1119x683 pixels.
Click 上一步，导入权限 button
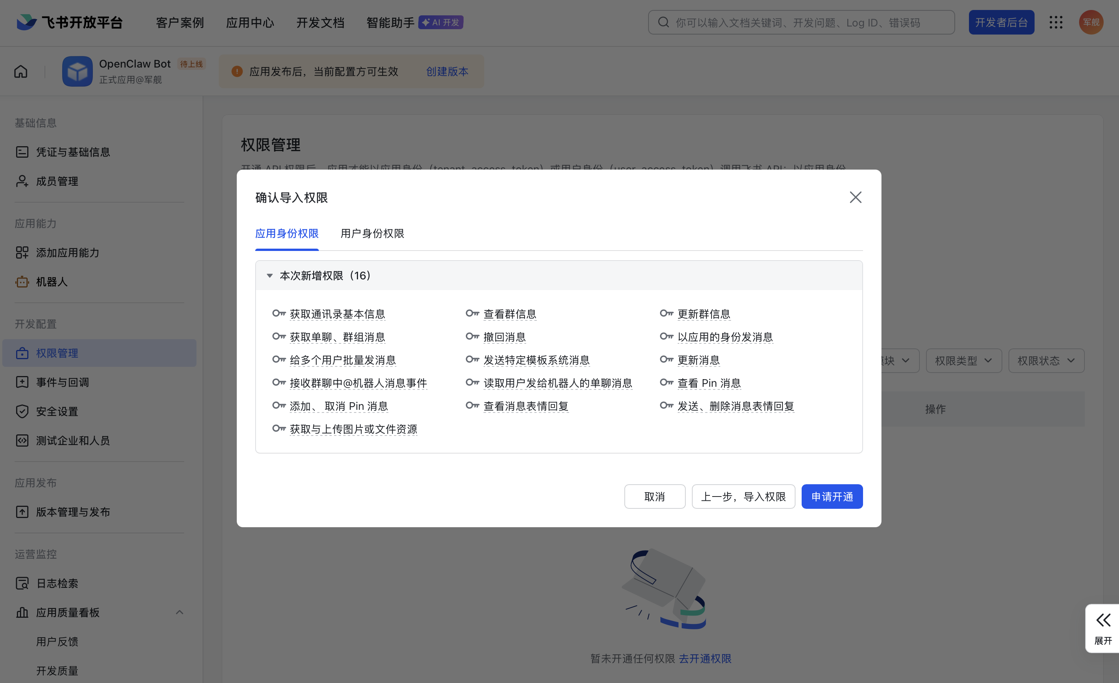coord(743,497)
